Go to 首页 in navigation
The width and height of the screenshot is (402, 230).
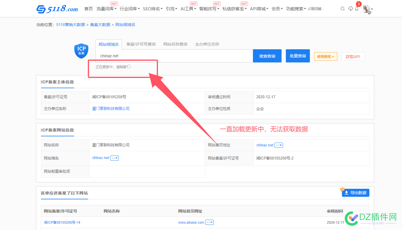click(x=89, y=9)
